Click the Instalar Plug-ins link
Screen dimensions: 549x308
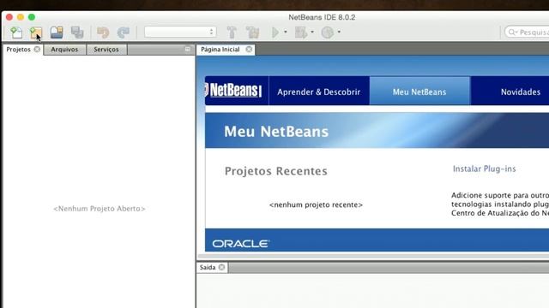(484, 169)
